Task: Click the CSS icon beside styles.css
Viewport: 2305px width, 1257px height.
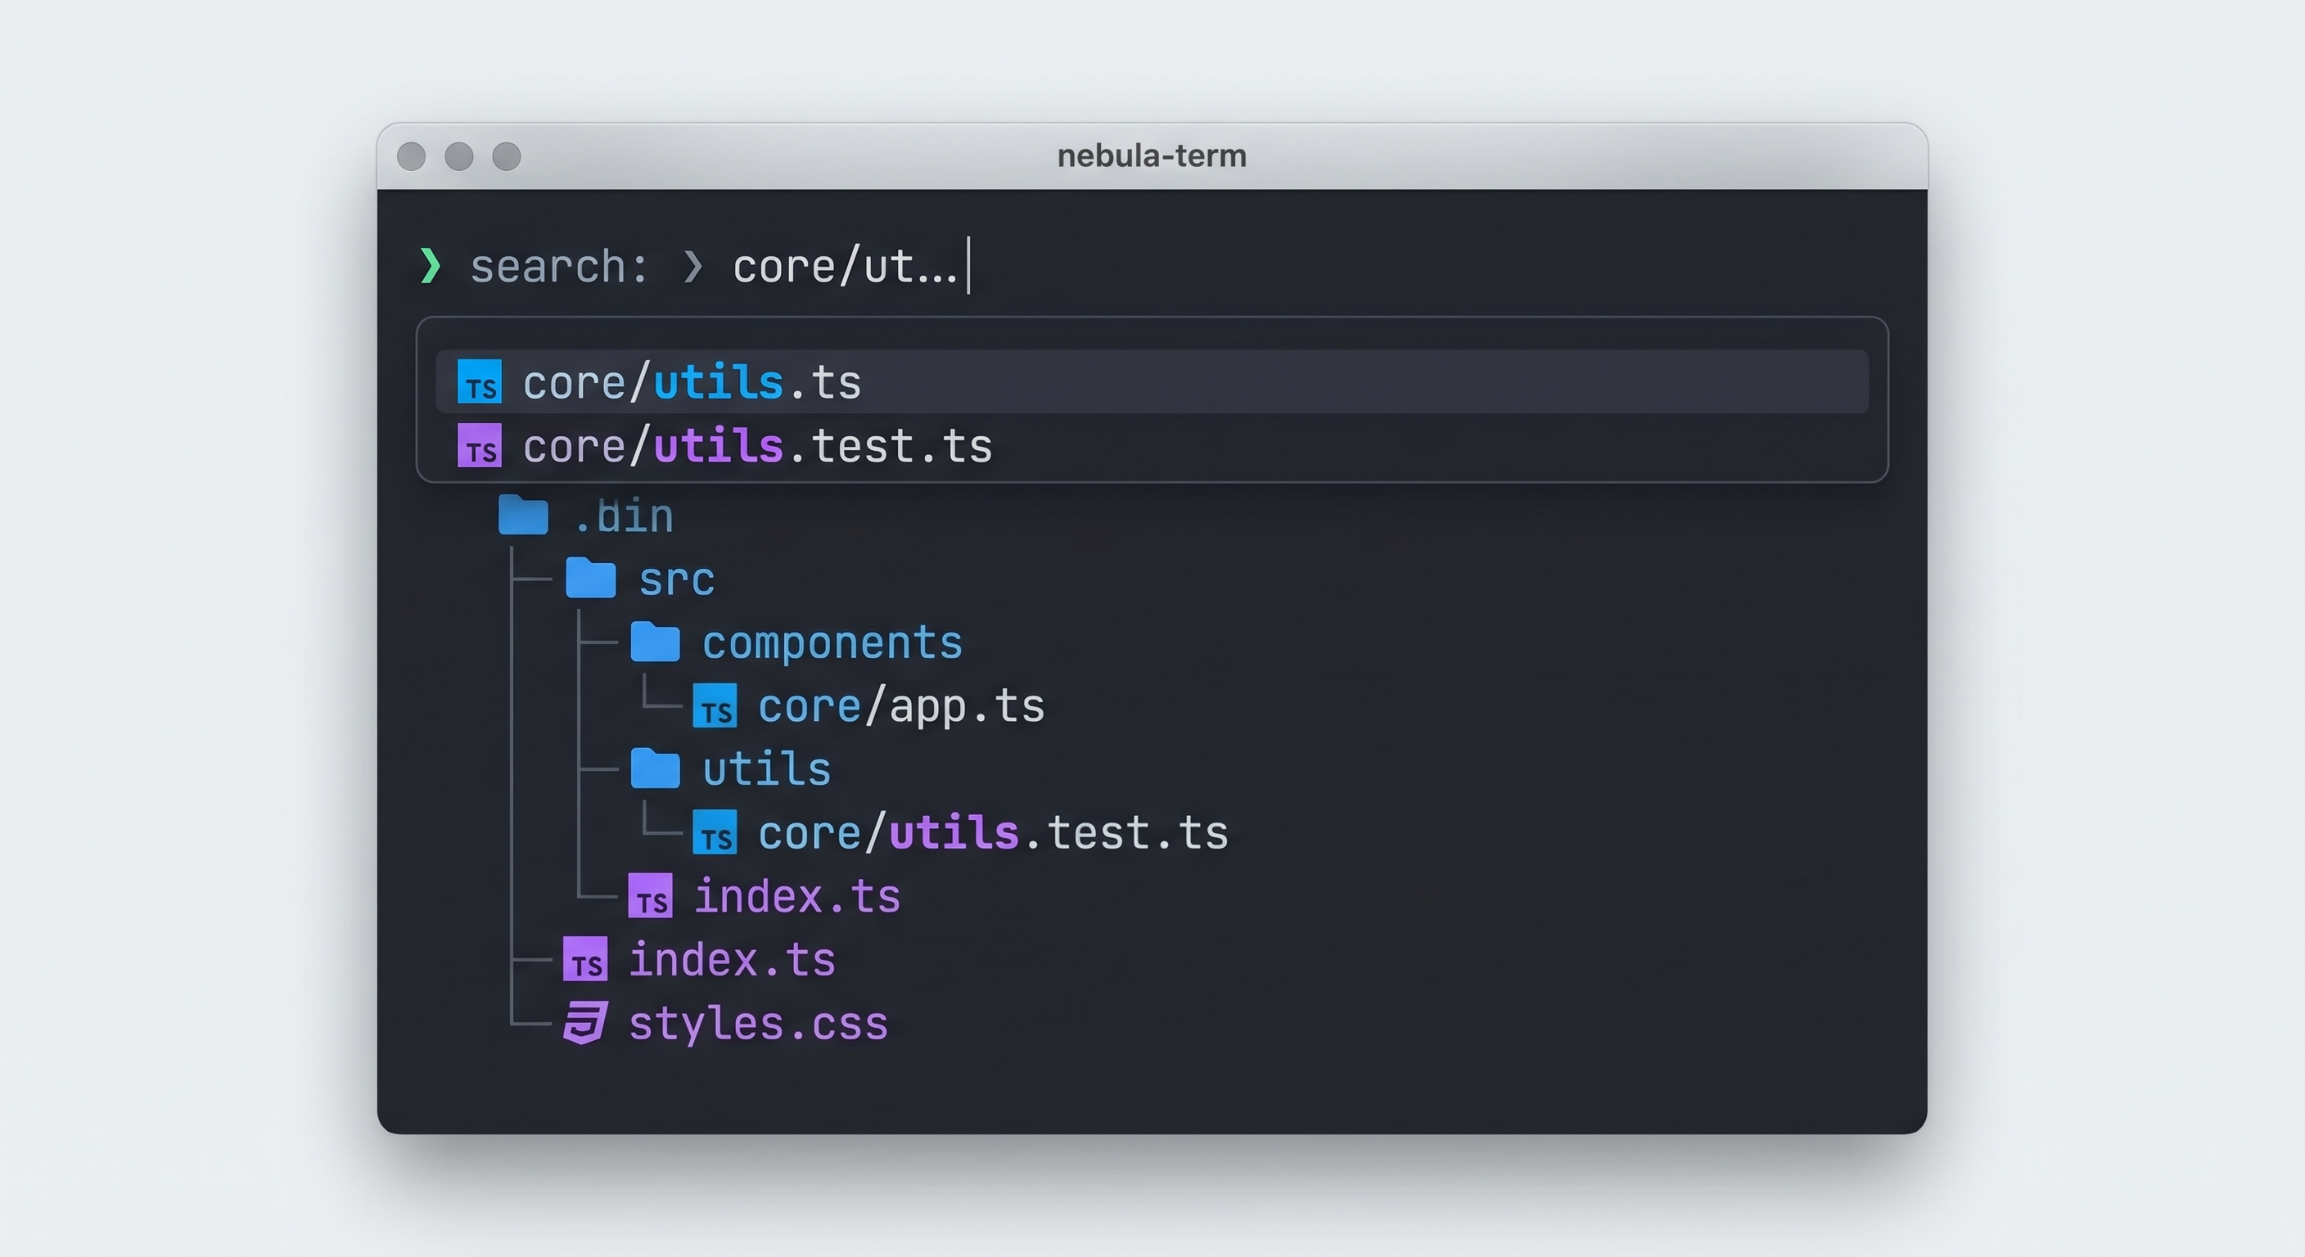Action: pyautogui.click(x=585, y=1023)
